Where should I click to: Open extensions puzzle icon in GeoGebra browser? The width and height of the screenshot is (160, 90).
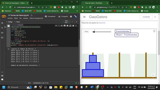(142, 7)
